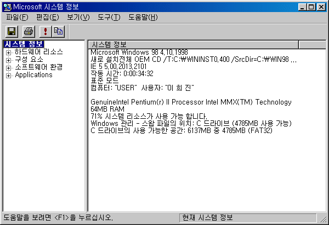Click the red exclamation mark toolbar icon

pyautogui.click(x=46, y=32)
